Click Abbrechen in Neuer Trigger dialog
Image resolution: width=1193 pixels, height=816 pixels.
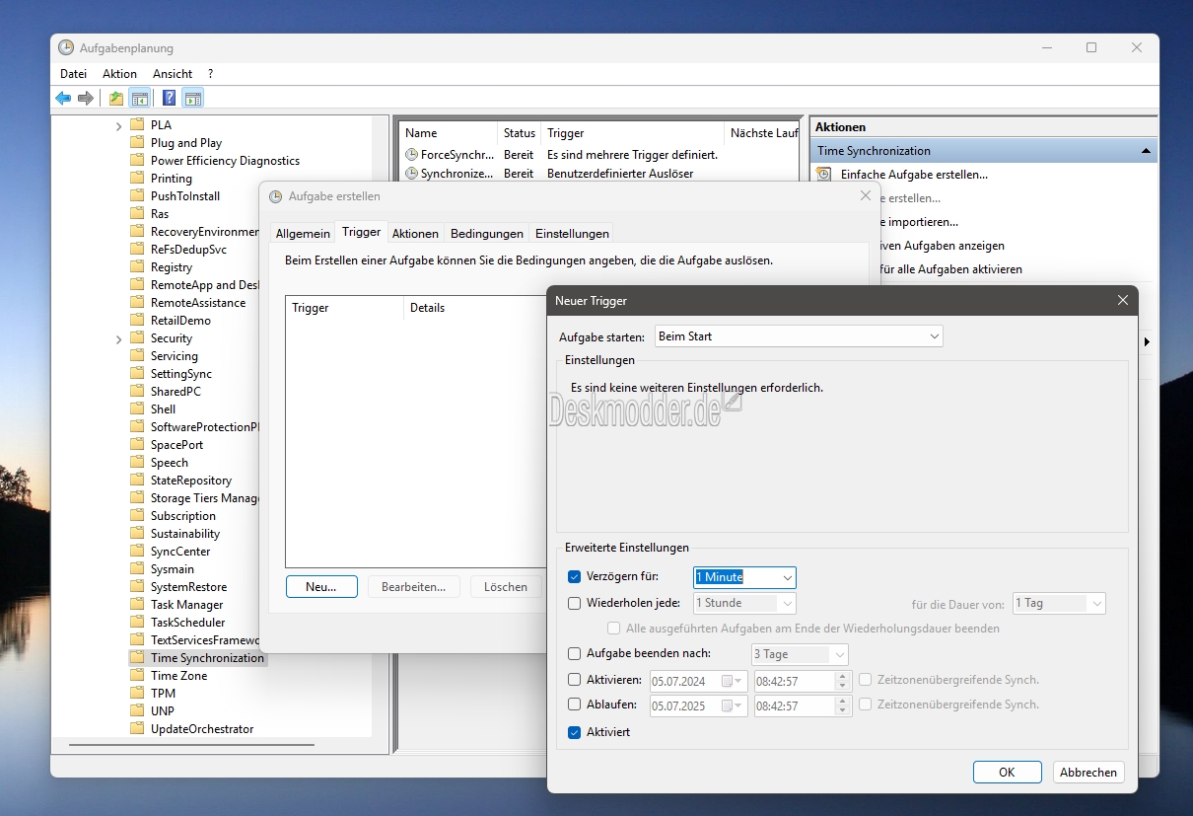coord(1089,773)
